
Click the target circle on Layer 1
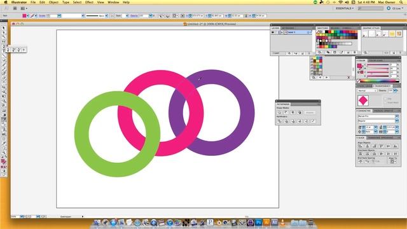(308, 32)
